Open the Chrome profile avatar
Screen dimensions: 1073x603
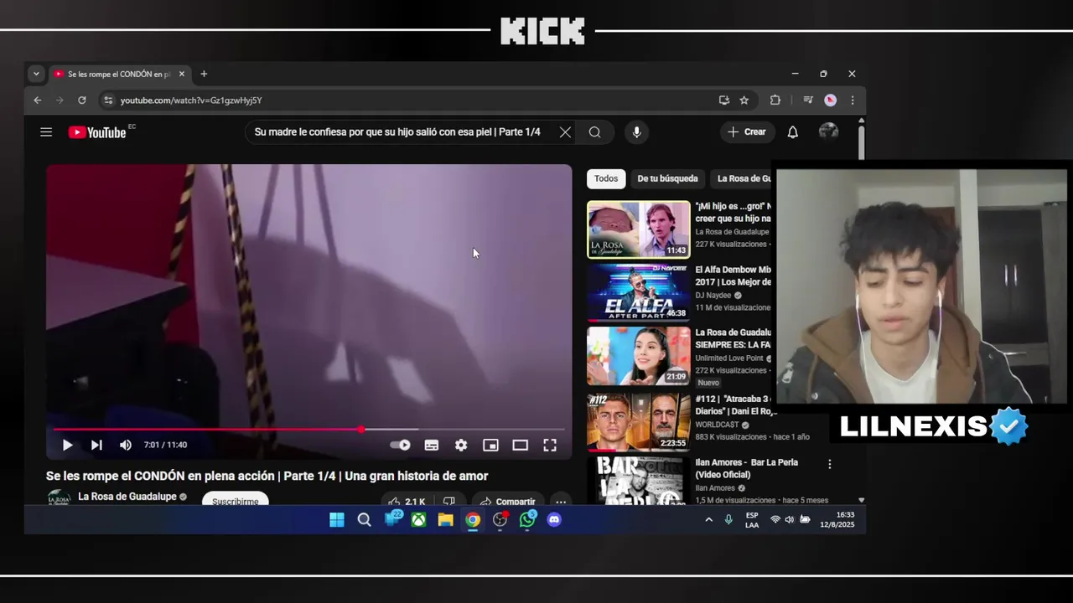(830, 100)
